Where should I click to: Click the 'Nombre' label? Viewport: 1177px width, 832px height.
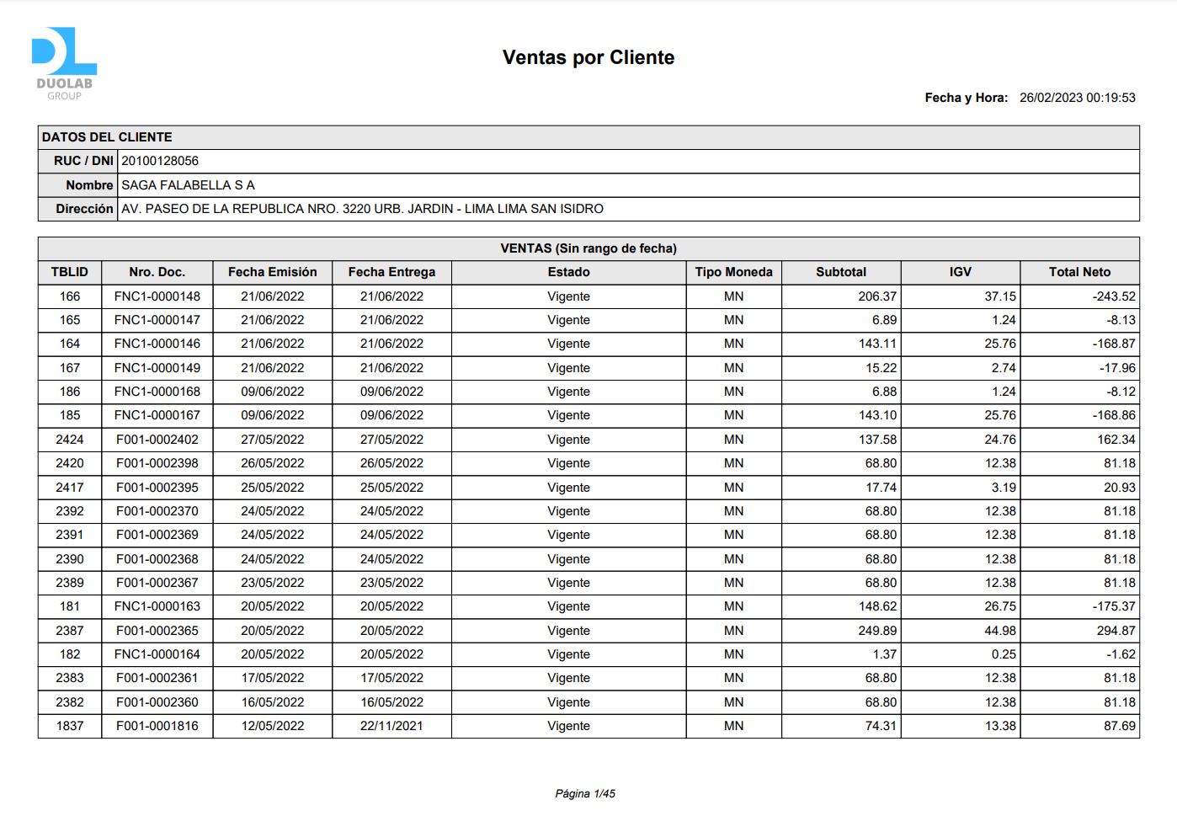tap(89, 185)
